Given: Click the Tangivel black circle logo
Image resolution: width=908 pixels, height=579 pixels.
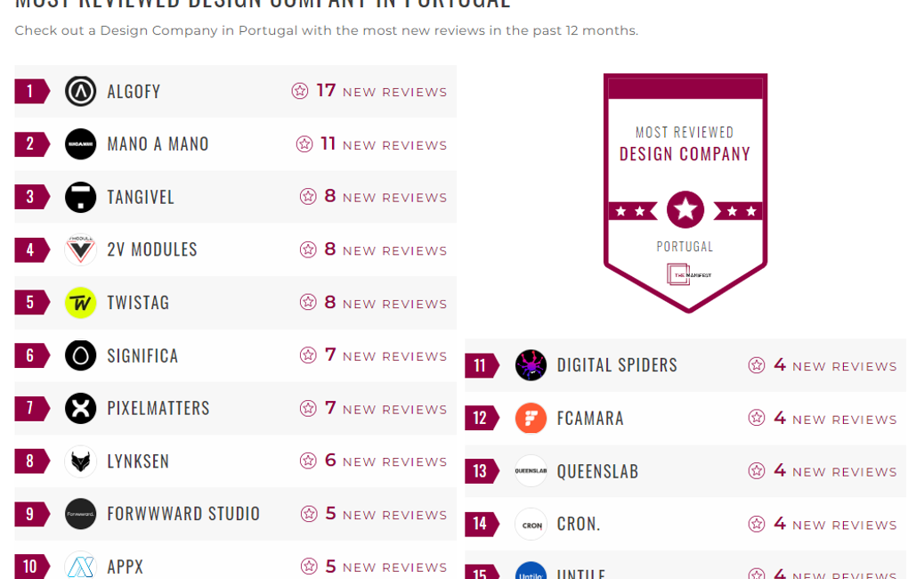Looking at the screenshot, I should (x=81, y=197).
